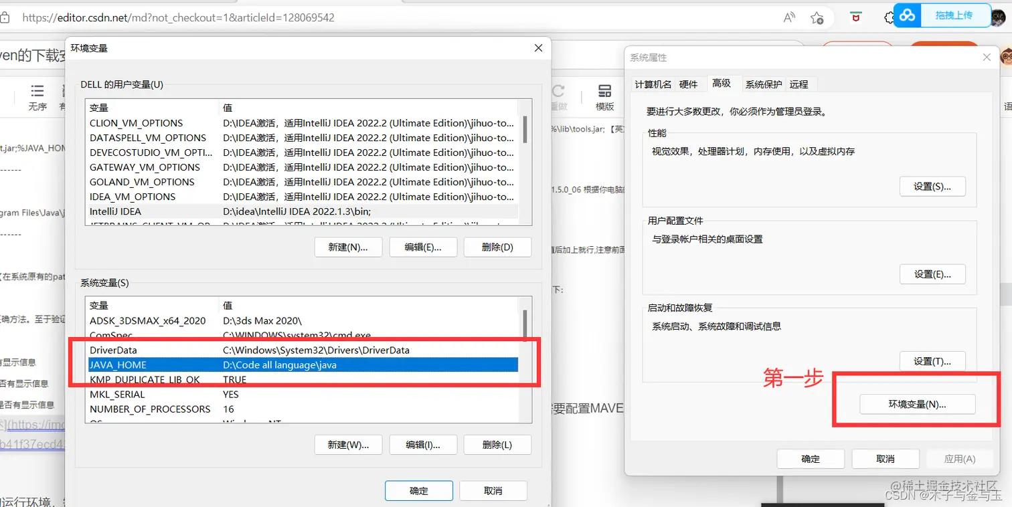
Task: Select the DriverData system variable row
Action: [303, 350]
